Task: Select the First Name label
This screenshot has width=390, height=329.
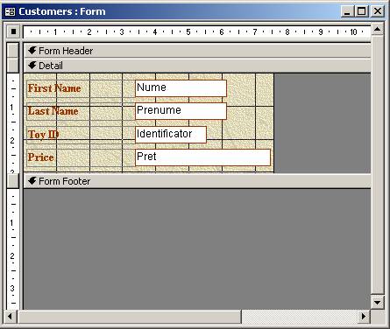Action: tap(54, 88)
